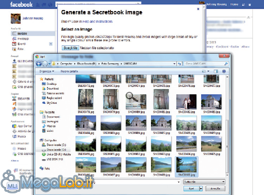Toggle the preview pane icon

(x=216, y=71)
